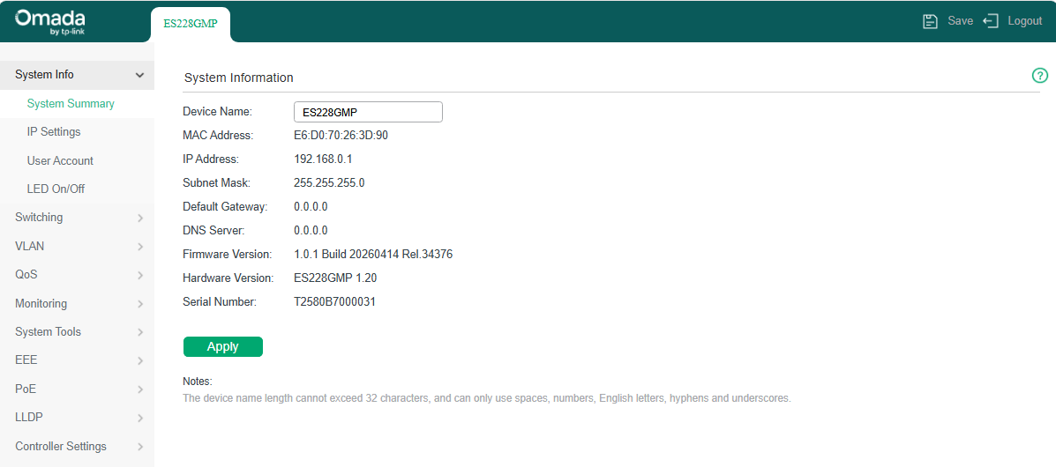Image resolution: width=1056 pixels, height=467 pixels.
Task: Open the PoE section
Action: [x=26, y=389]
